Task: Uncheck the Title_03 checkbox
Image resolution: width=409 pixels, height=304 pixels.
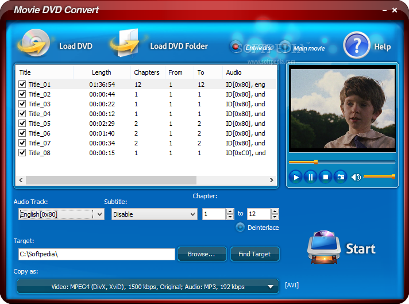Action: pos(22,104)
